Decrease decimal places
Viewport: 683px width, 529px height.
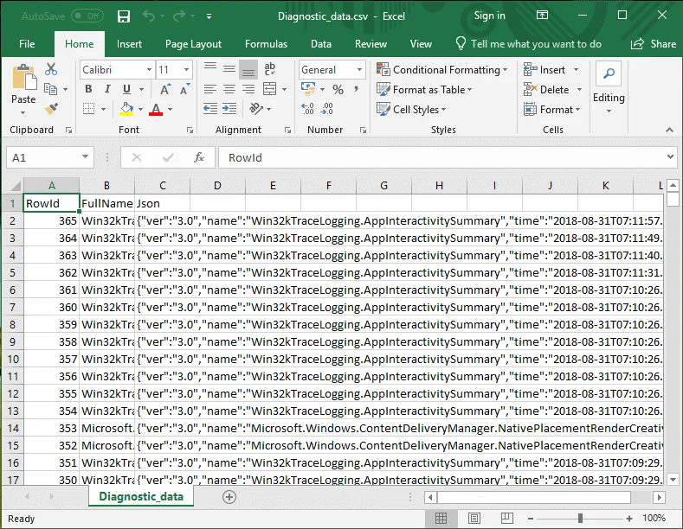326,109
